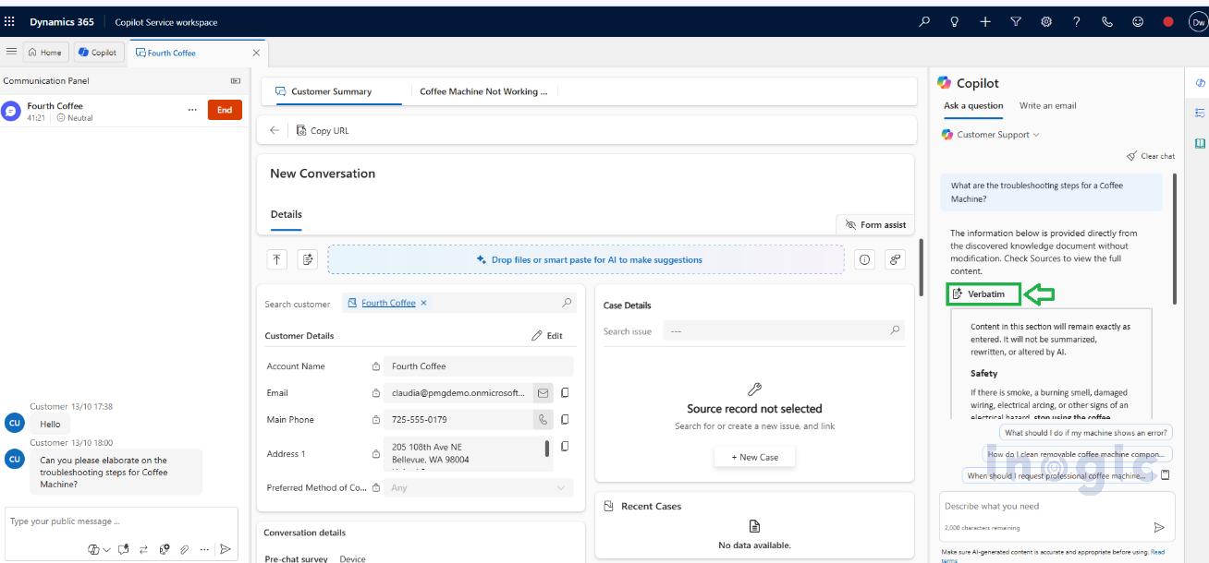Click suggestion about machine showing an error
Image resolution: width=1209 pixels, height=563 pixels.
(x=1086, y=432)
